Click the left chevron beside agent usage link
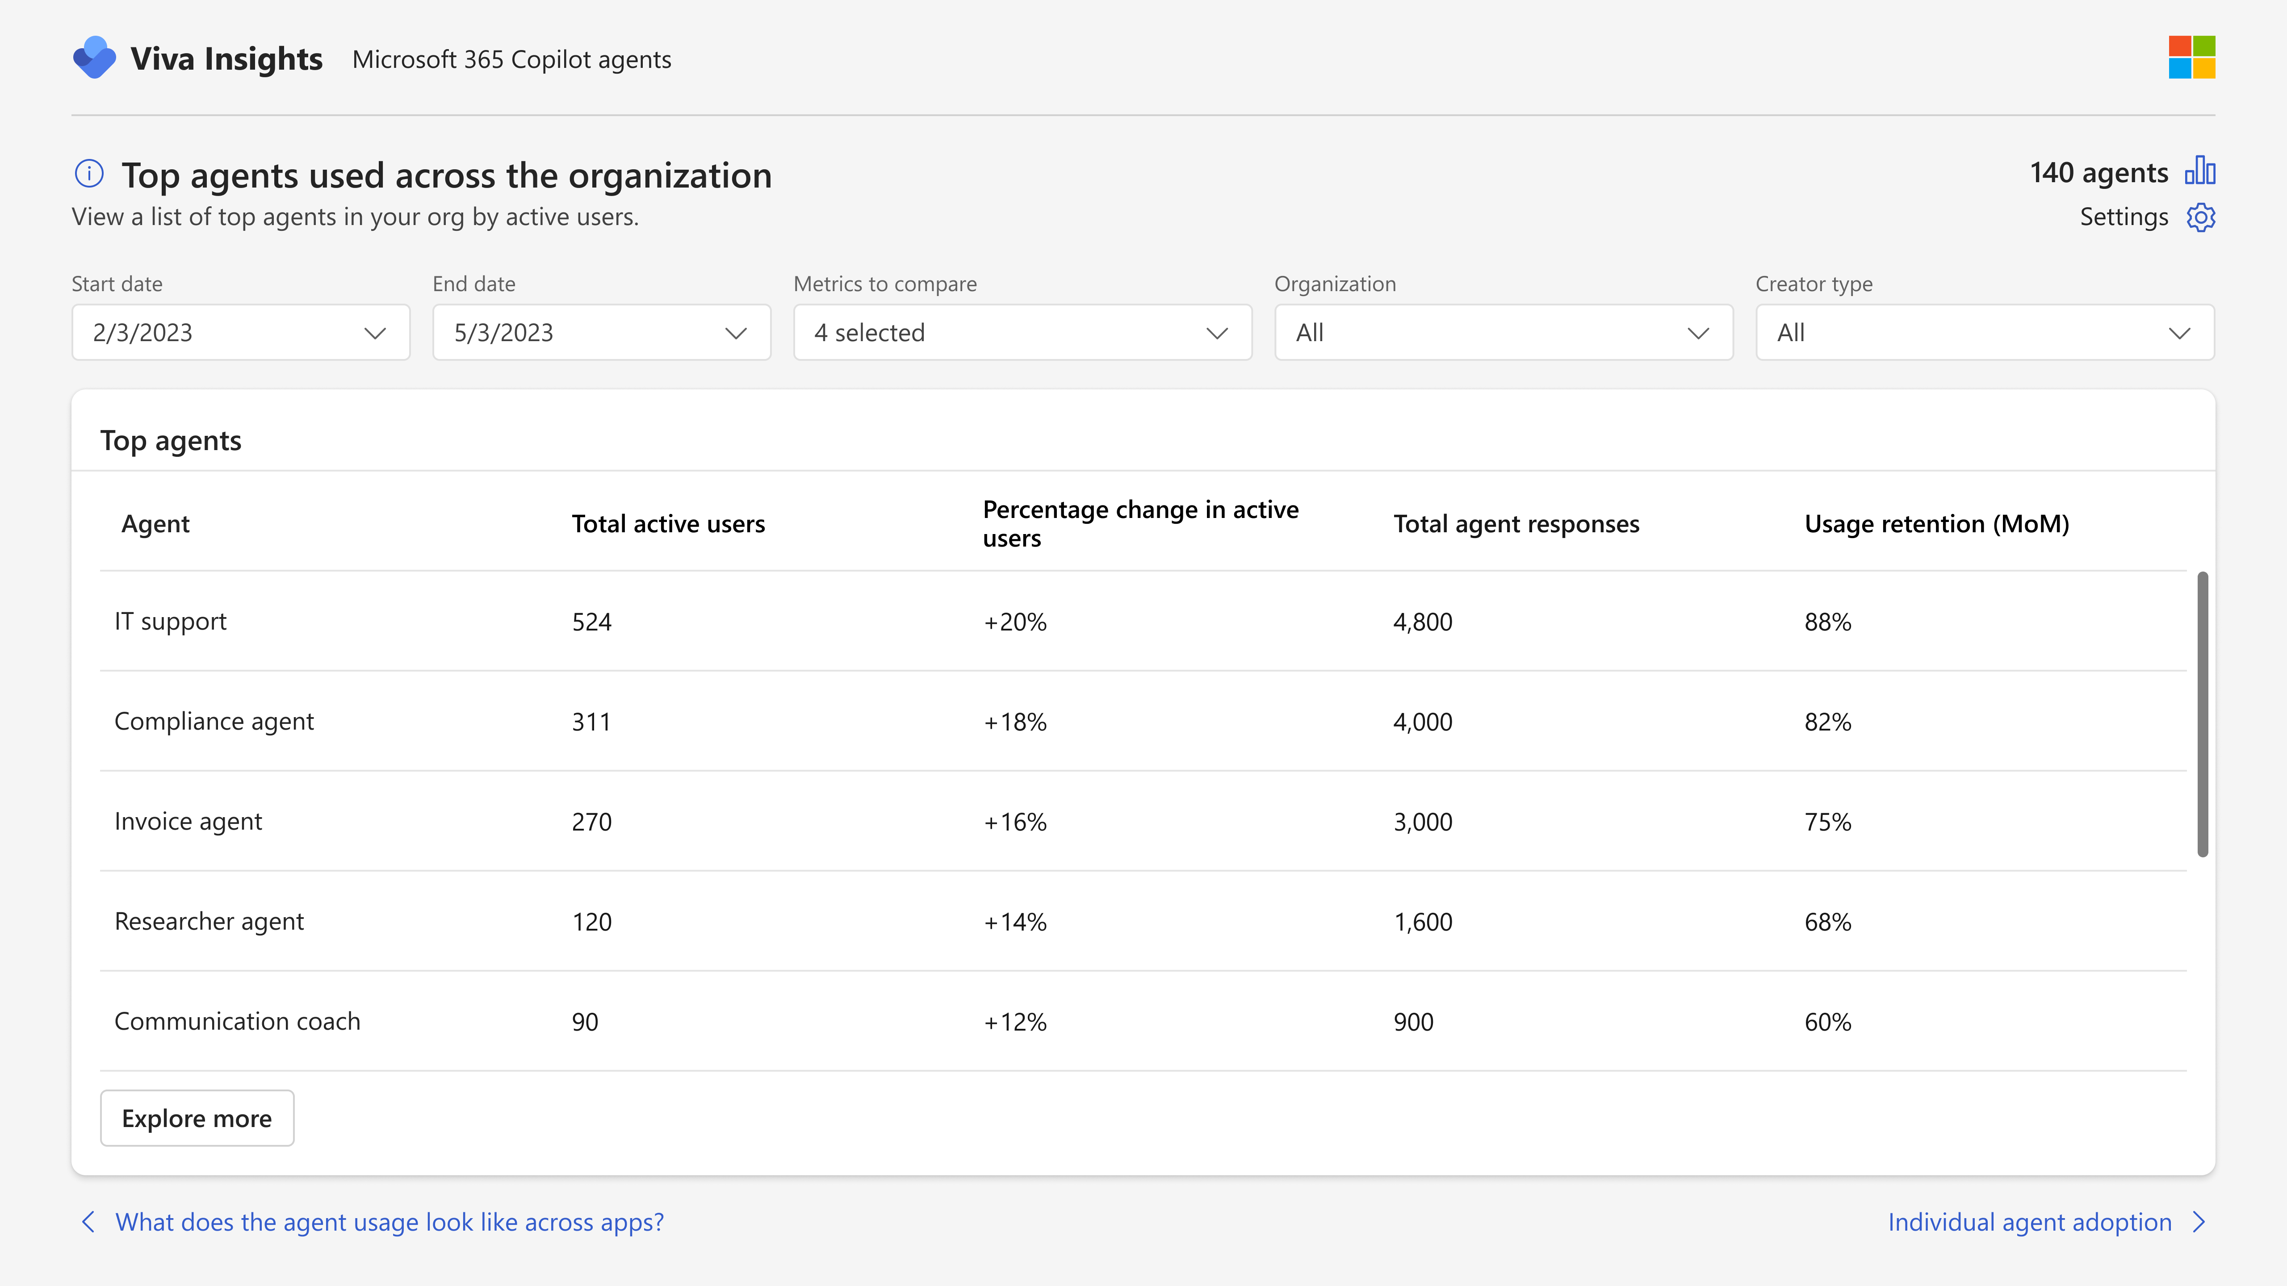 88,1222
